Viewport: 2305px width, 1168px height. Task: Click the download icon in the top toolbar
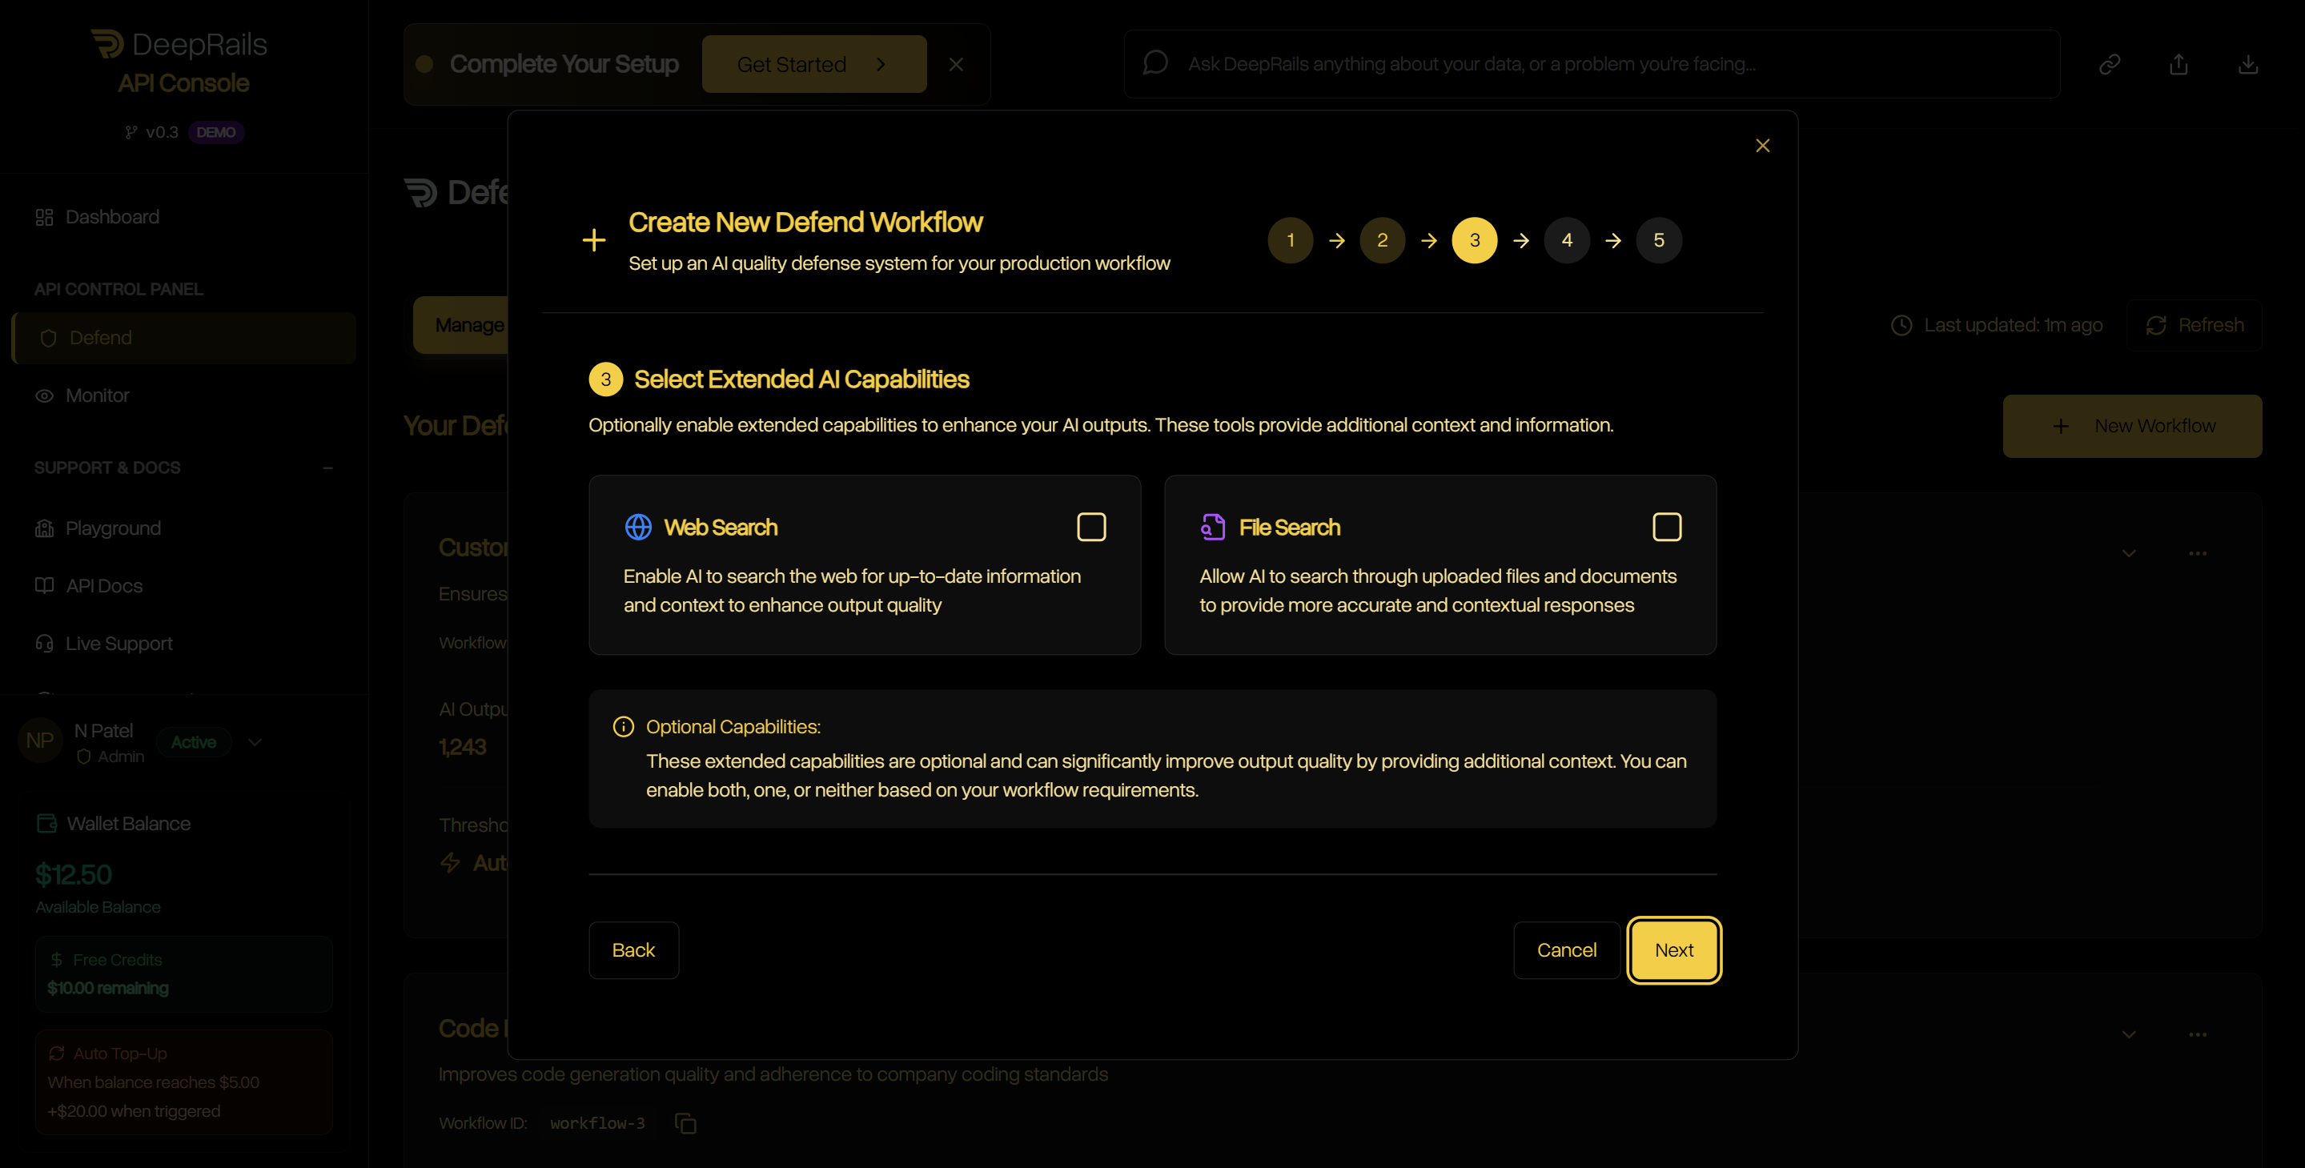[x=2249, y=63]
